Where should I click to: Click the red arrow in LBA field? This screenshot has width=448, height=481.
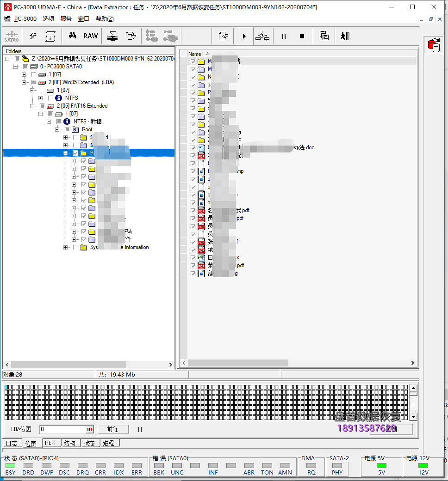(x=90, y=429)
